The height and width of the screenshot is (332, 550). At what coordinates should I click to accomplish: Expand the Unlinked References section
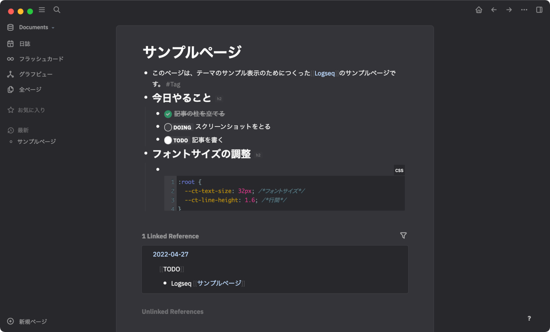(172, 311)
